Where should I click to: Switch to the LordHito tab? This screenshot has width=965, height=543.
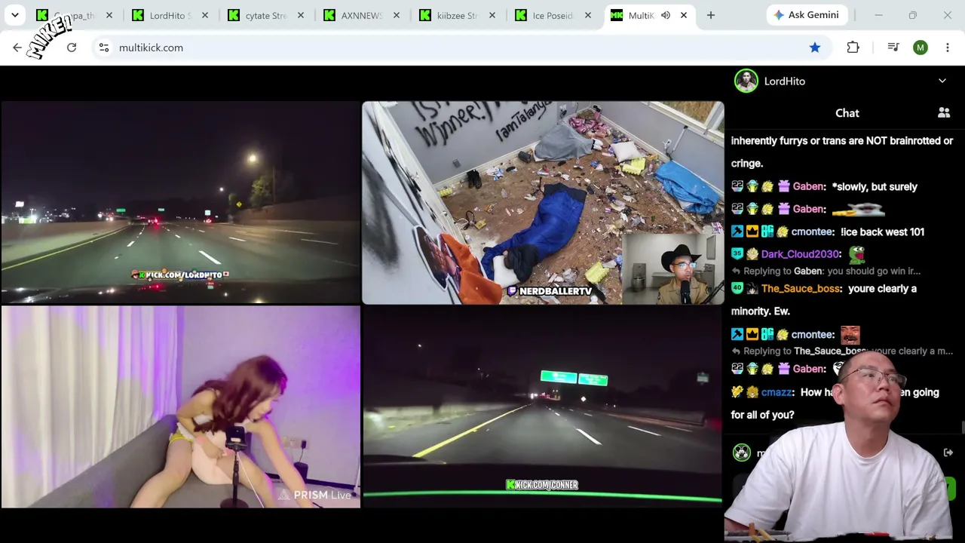tap(170, 15)
